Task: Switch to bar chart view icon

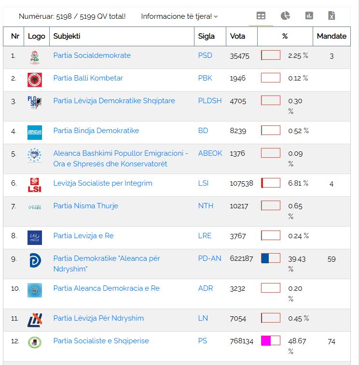Action: (309, 16)
